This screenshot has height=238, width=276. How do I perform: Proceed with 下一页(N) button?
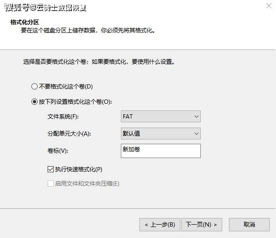pos(202,225)
